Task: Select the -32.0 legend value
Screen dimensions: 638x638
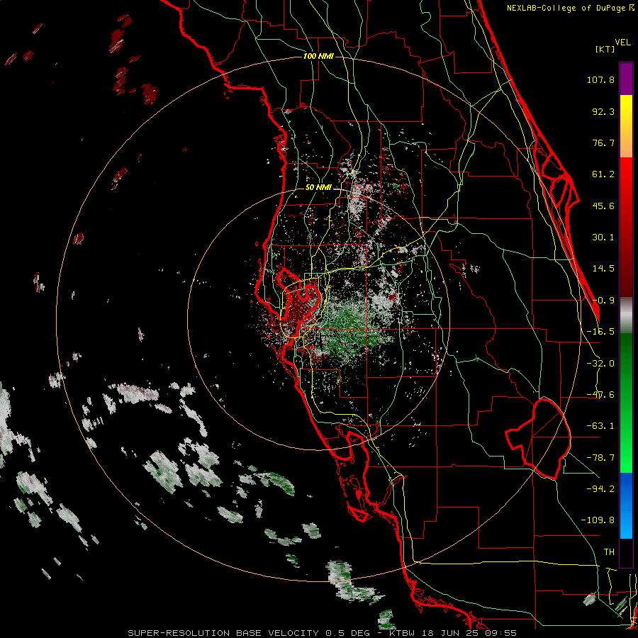Action: tap(600, 364)
